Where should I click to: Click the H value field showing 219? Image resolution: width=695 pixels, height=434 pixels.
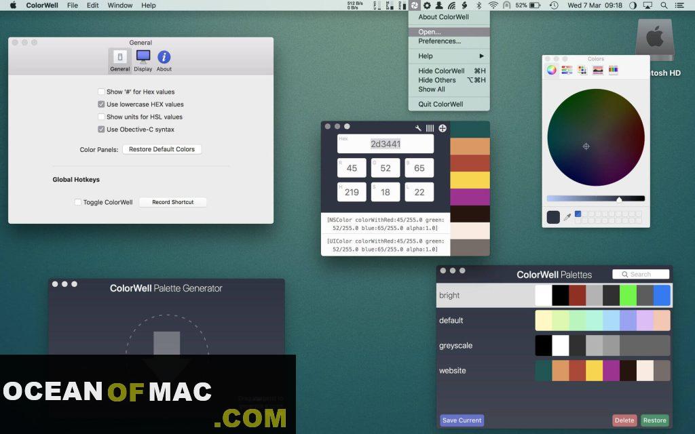(x=352, y=192)
